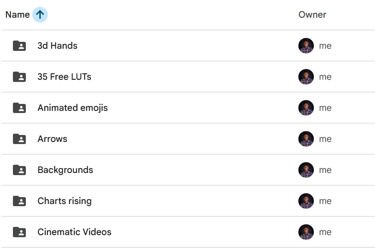The image size is (375, 248).
Task: Click the 35 Free LUTs folder icon
Action: click(19, 77)
